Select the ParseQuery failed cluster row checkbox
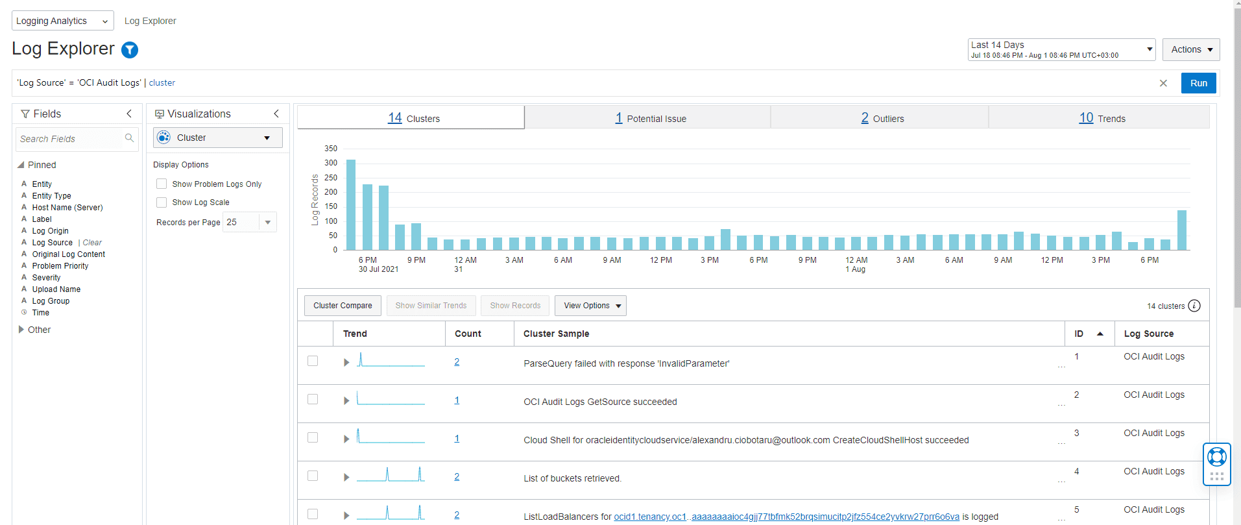This screenshot has height=525, width=1241. [313, 361]
